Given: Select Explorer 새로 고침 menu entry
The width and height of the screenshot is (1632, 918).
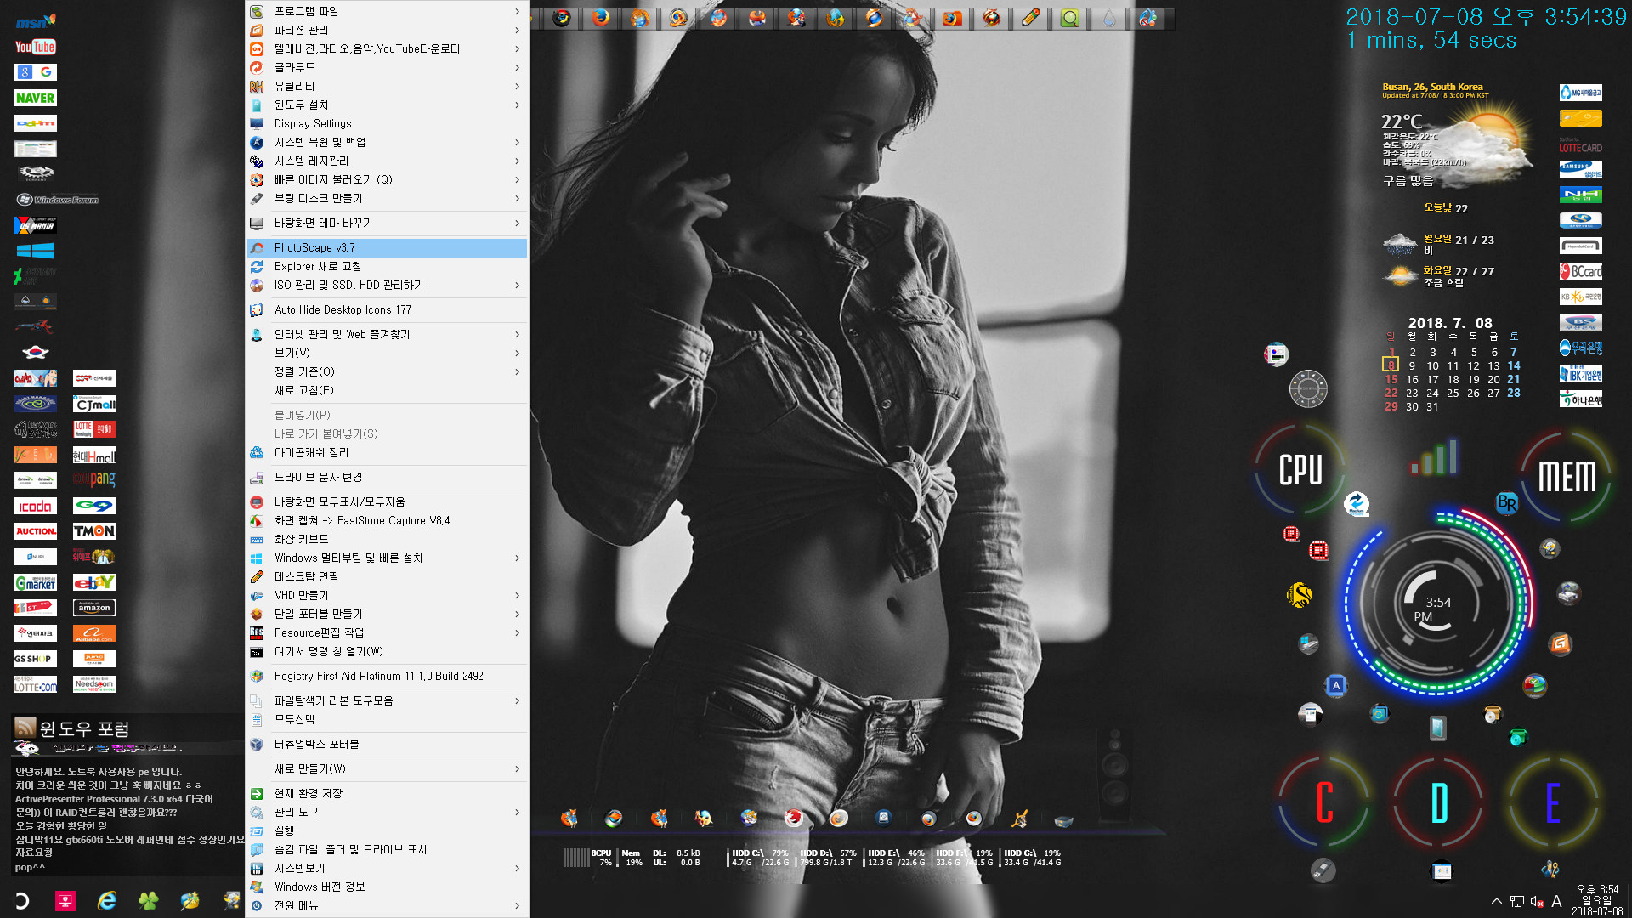Looking at the screenshot, I should click(387, 266).
